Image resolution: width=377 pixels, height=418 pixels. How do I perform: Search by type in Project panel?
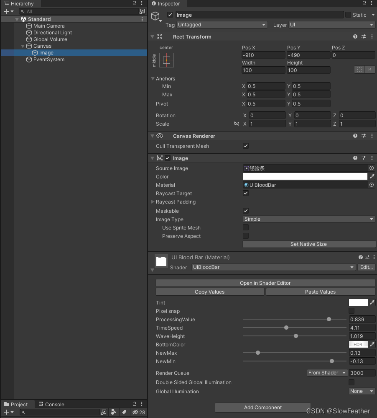coord(114,412)
